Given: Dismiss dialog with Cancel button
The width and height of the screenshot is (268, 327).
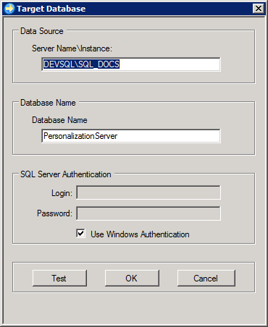Looking at the screenshot, I should (206, 278).
